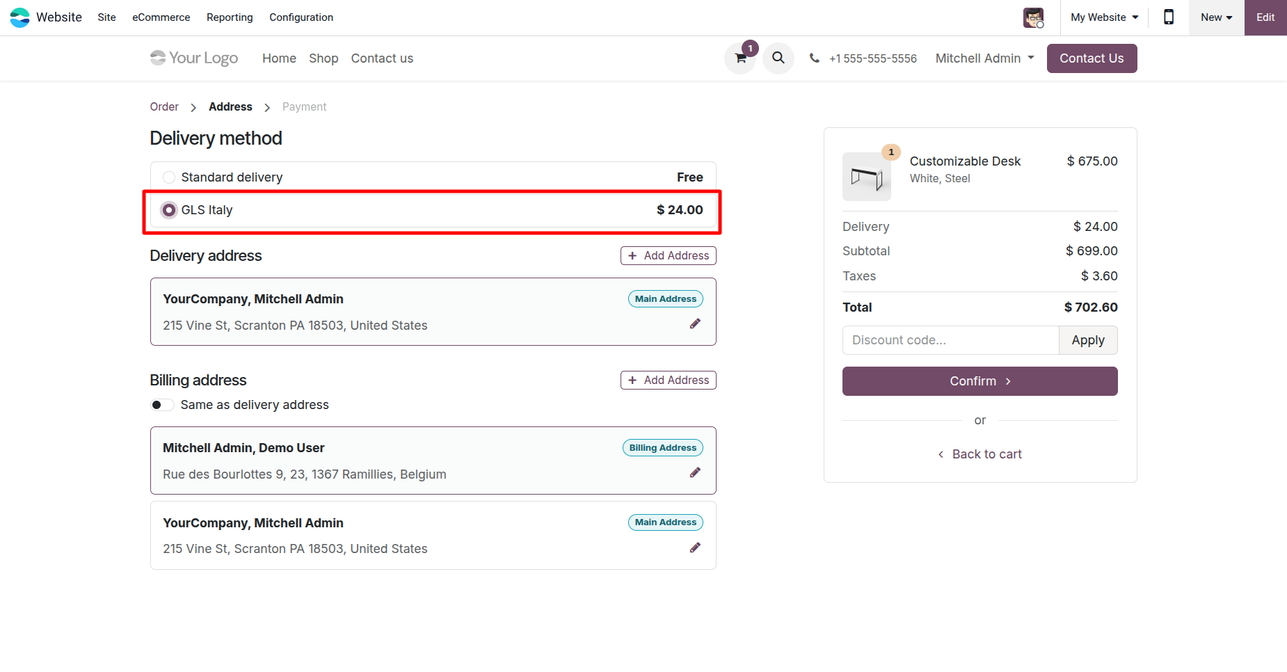Click the Customizable Desk product thumbnail
The image size is (1287, 672).
[x=866, y=177]
